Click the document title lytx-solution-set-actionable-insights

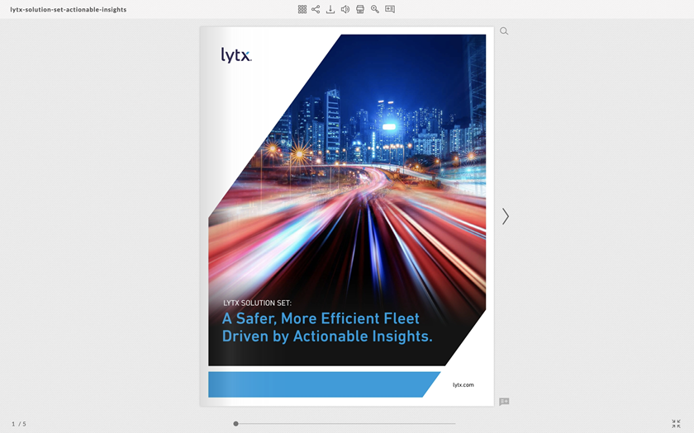(x=69, y=10)
